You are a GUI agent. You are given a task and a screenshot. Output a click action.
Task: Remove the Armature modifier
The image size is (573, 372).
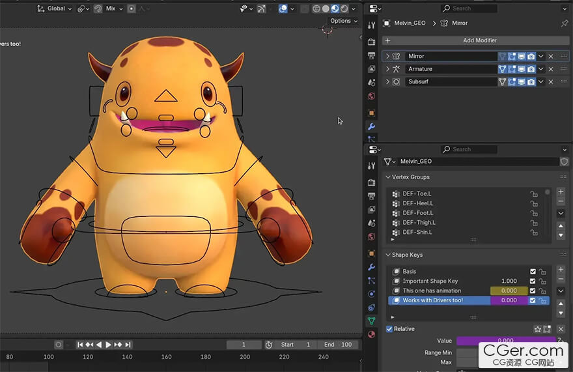tap(551, 69)
